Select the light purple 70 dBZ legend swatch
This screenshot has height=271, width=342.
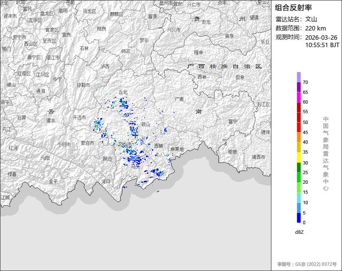click(x=299, y=77)
